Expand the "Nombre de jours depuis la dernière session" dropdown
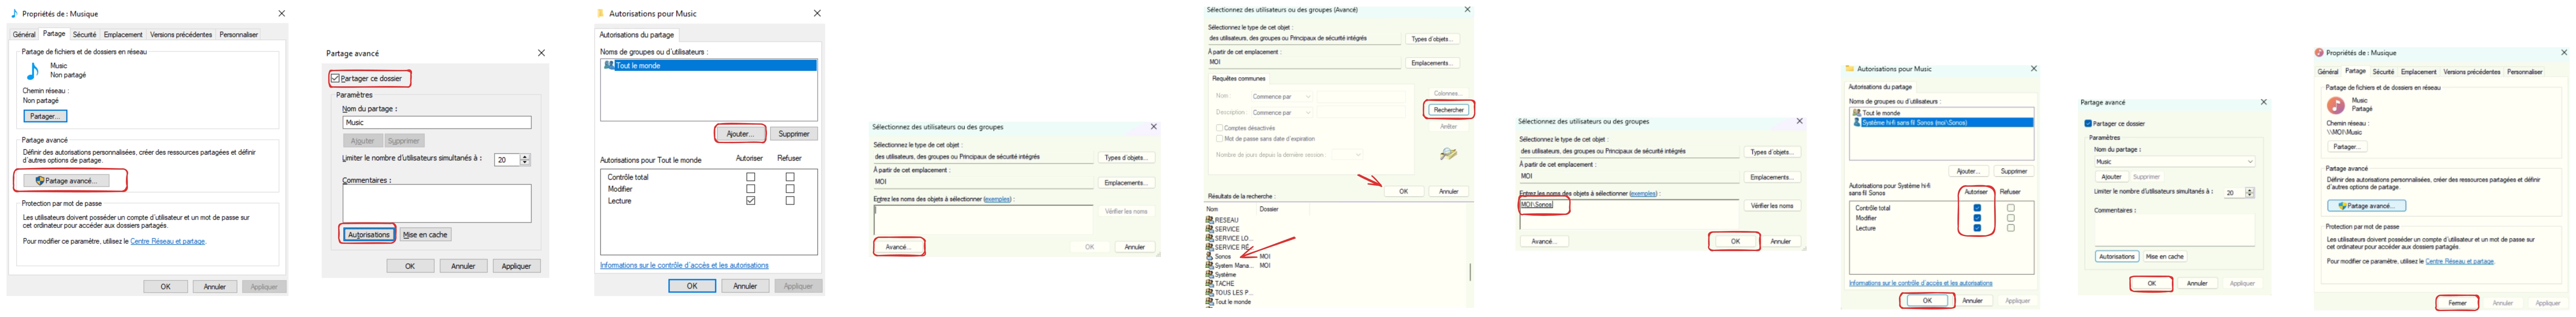This screenshot has height=317, width=2576. tap(1347, 155)
